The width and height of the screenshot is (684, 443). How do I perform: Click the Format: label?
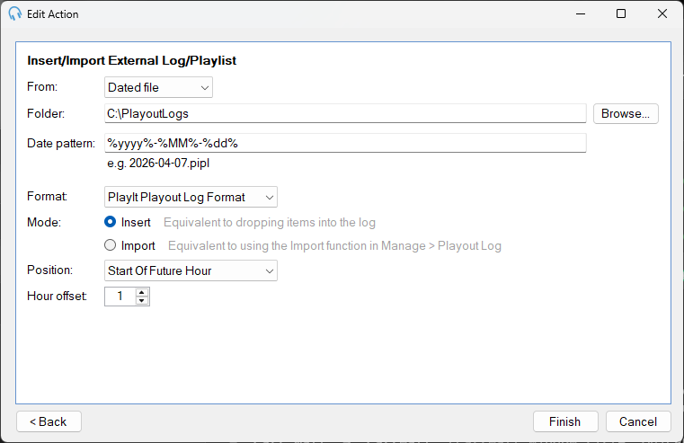(x=47, y=196)
